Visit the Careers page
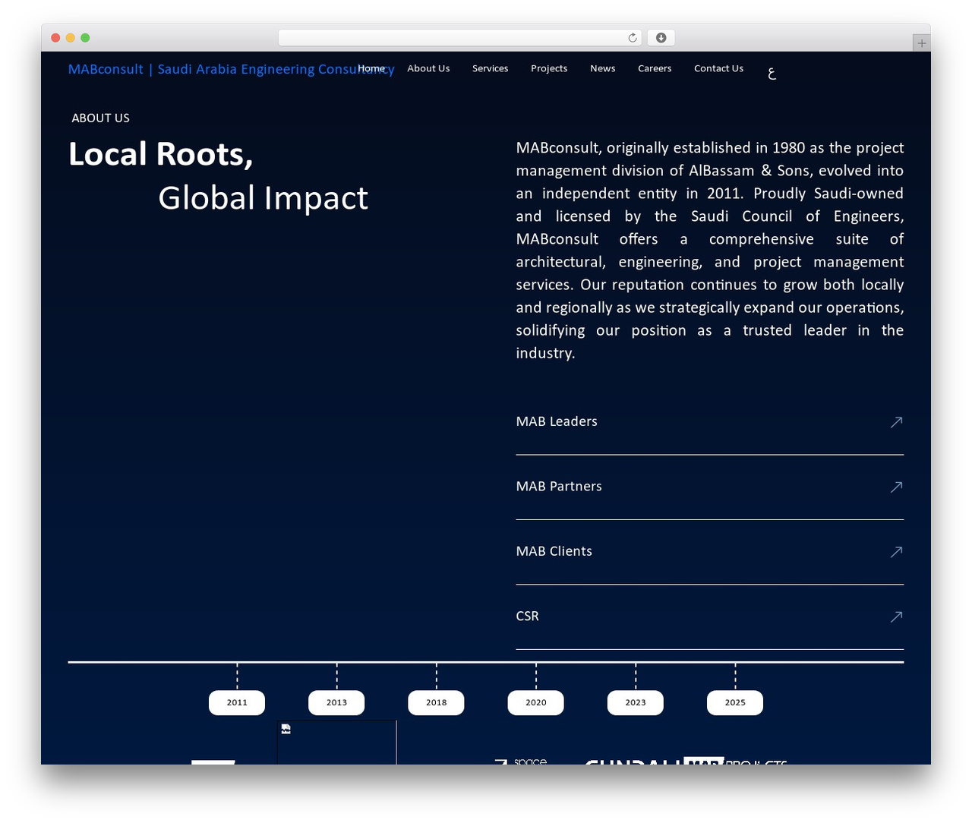The width and height of the screenshot is (972, 823). click(x=655, y=68)
